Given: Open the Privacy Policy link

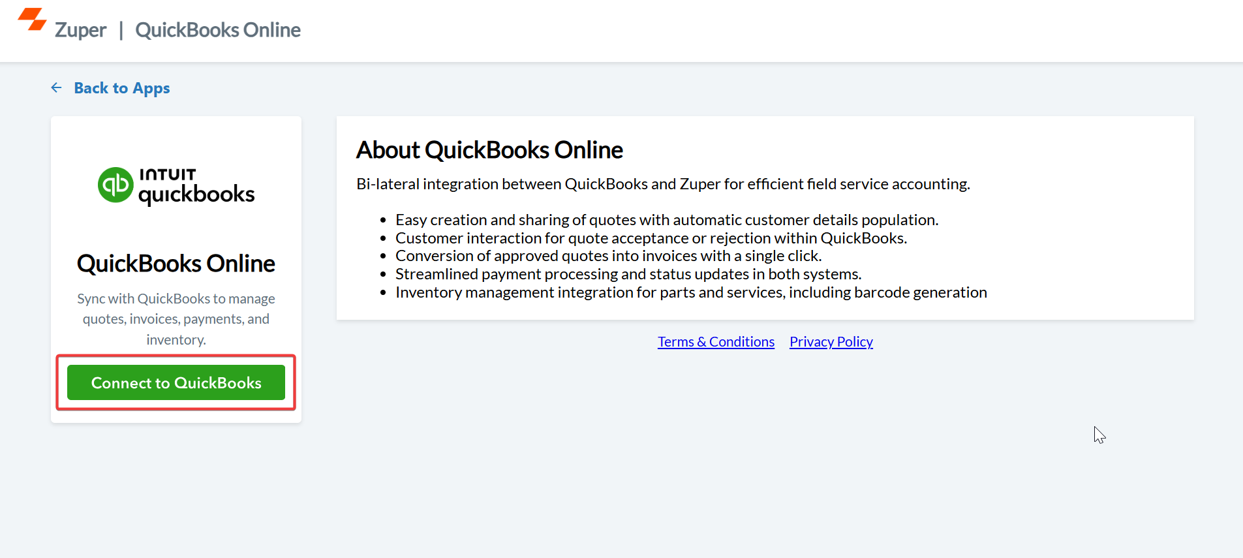Looking at the screenshot, I should pos(831,342).
